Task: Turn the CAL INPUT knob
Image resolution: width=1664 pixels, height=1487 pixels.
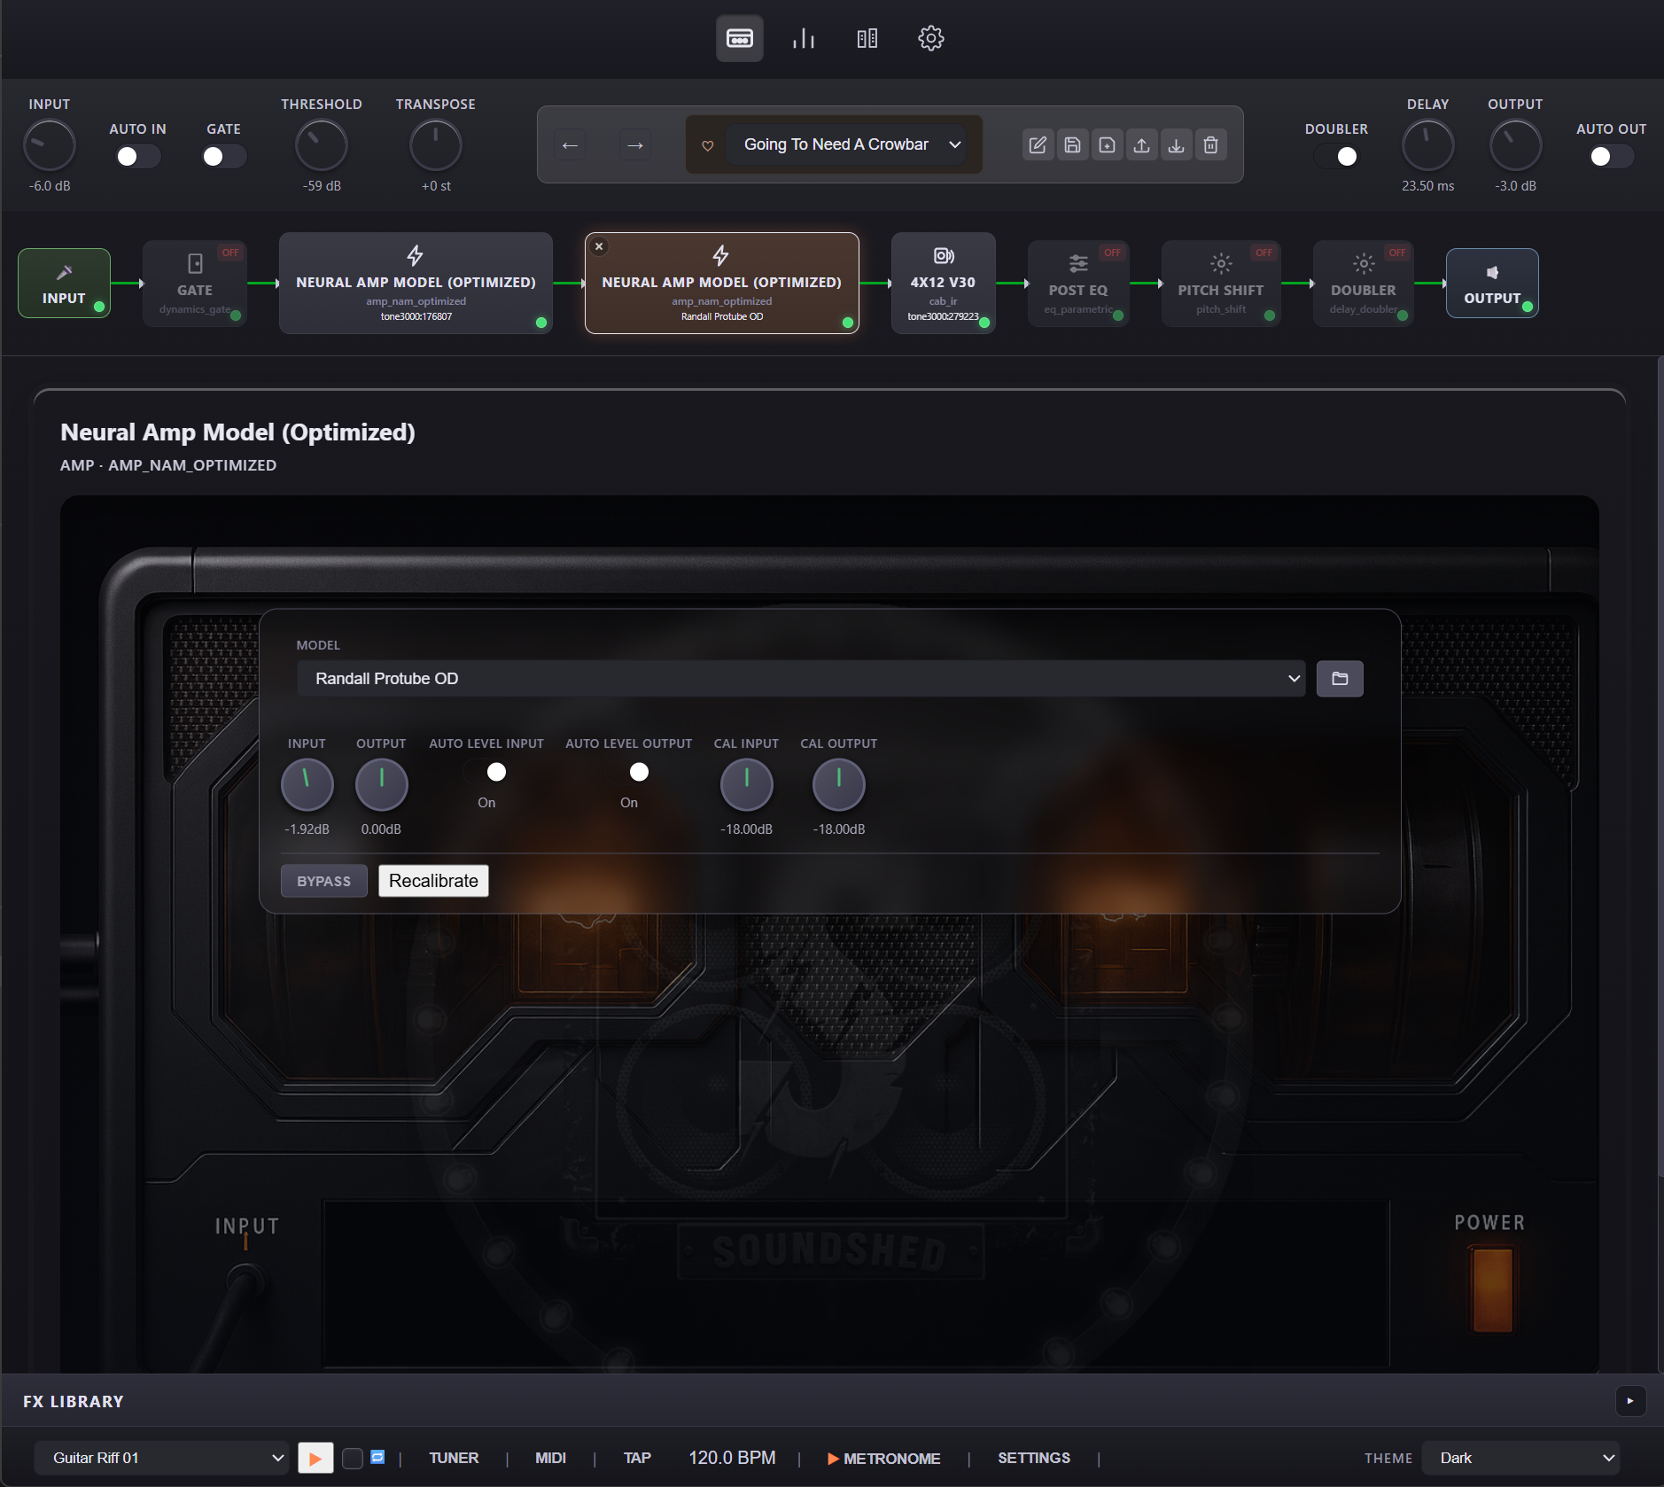Action: pyautogui.click(x=746, y=784)
